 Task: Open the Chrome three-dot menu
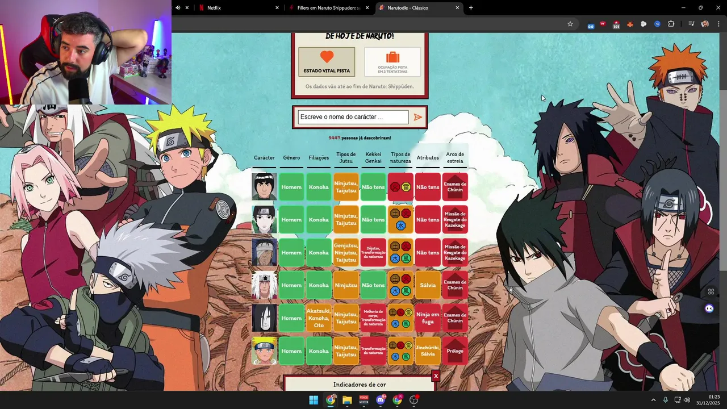coord(719,24)
